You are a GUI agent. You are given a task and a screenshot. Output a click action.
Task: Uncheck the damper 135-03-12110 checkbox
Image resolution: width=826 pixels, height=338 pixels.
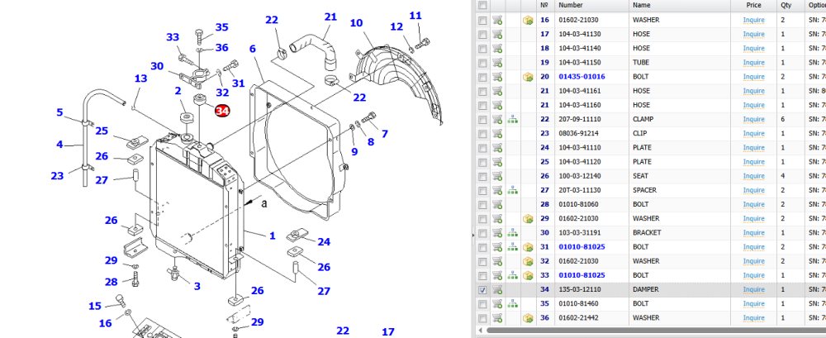[x=482, y=289]
